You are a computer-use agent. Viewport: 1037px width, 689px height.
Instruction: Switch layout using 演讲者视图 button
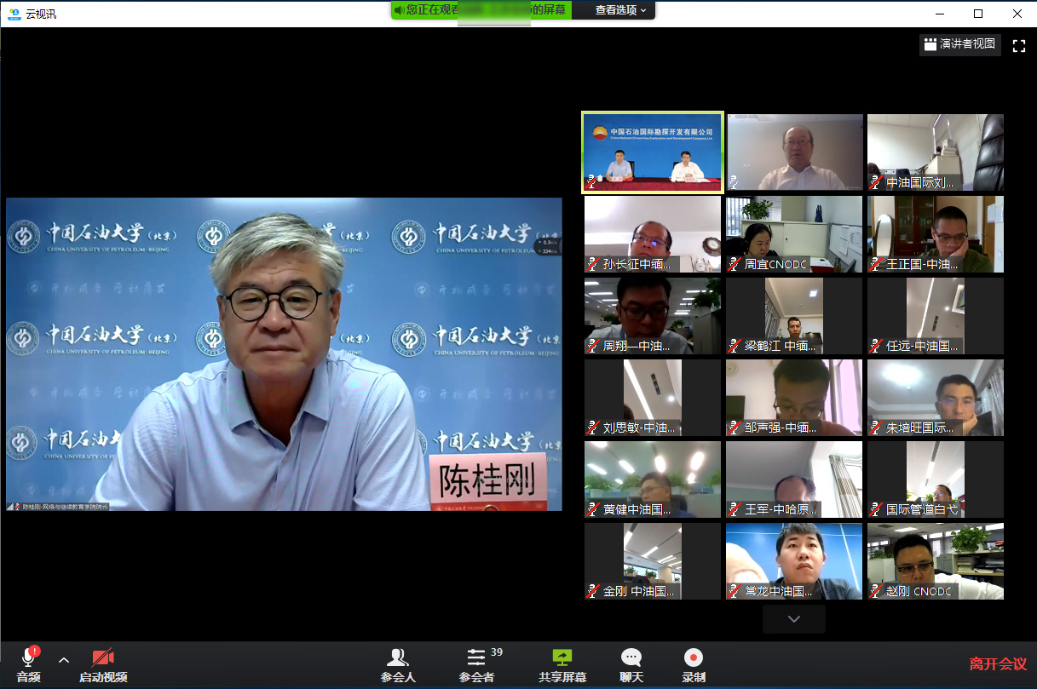tap(959, 44)
